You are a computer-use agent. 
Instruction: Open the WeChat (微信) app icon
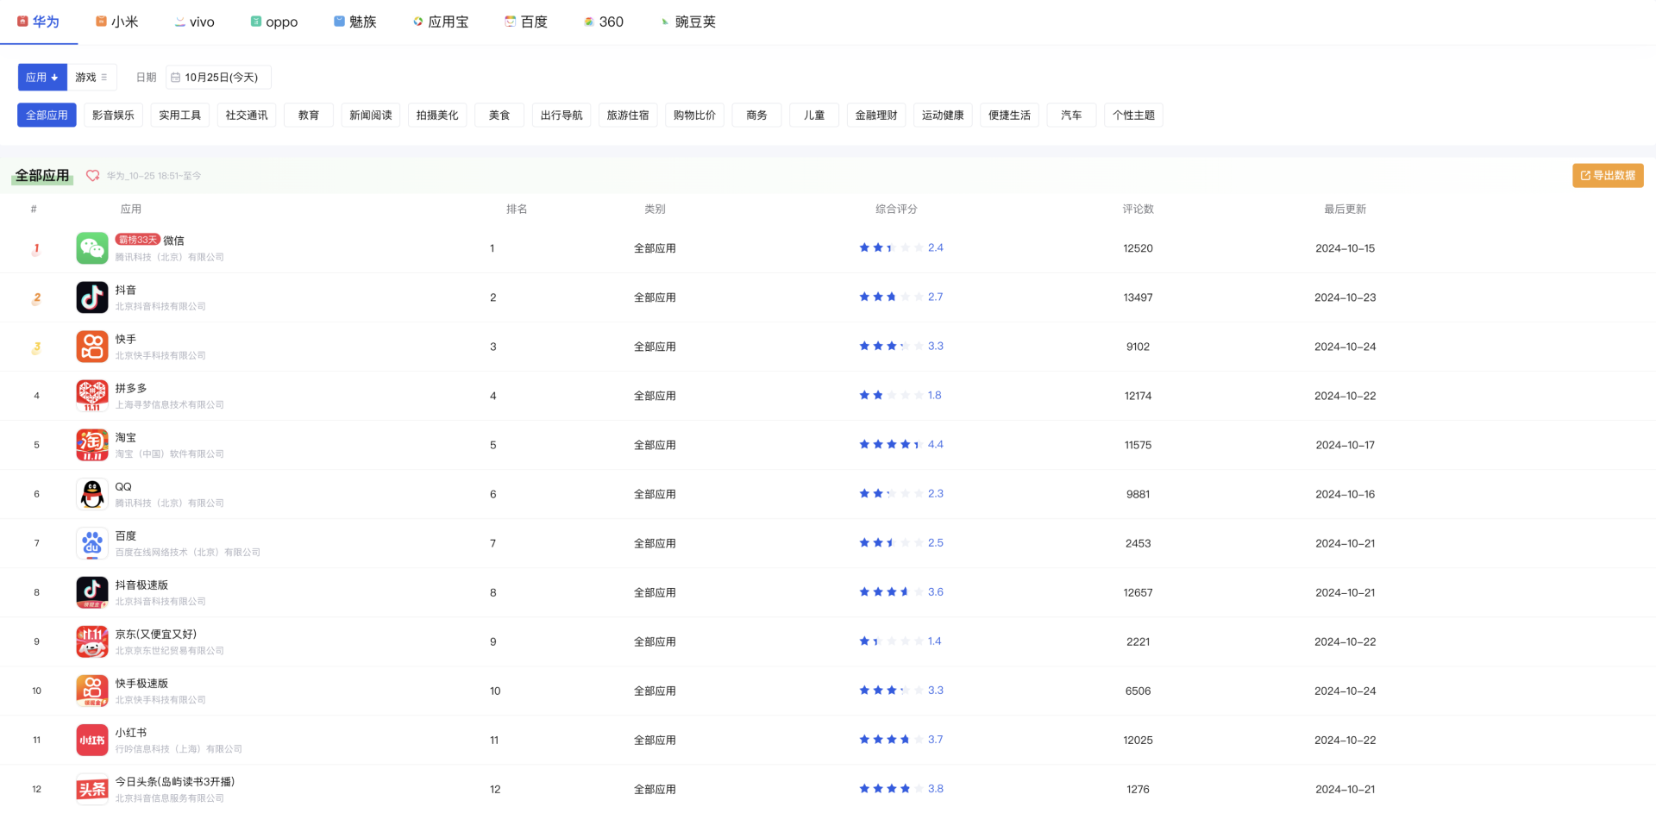[x=92, y=248]
